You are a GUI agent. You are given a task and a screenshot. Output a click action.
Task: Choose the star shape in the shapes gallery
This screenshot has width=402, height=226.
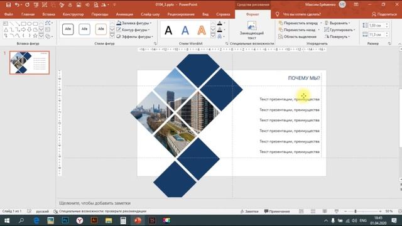(35, 36)
